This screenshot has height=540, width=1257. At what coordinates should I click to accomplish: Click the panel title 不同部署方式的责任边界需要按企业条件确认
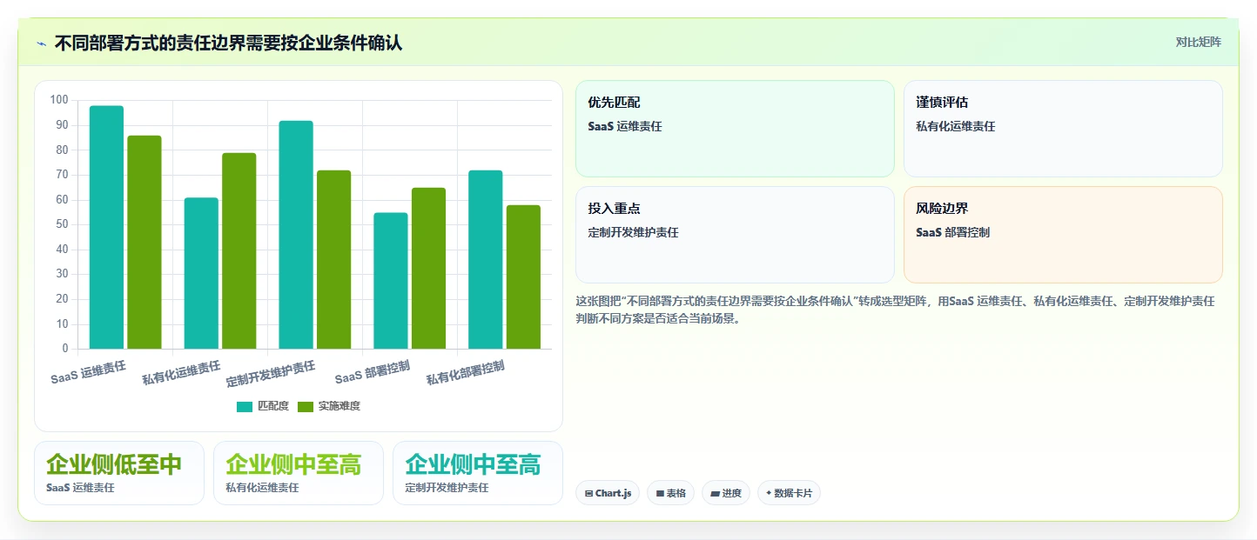(x=228, y=43)
